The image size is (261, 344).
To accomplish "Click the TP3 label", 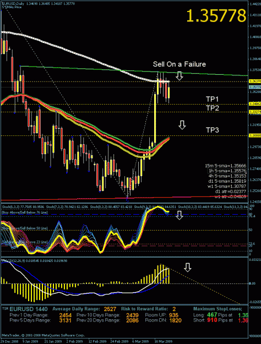I will coord(212,130).
